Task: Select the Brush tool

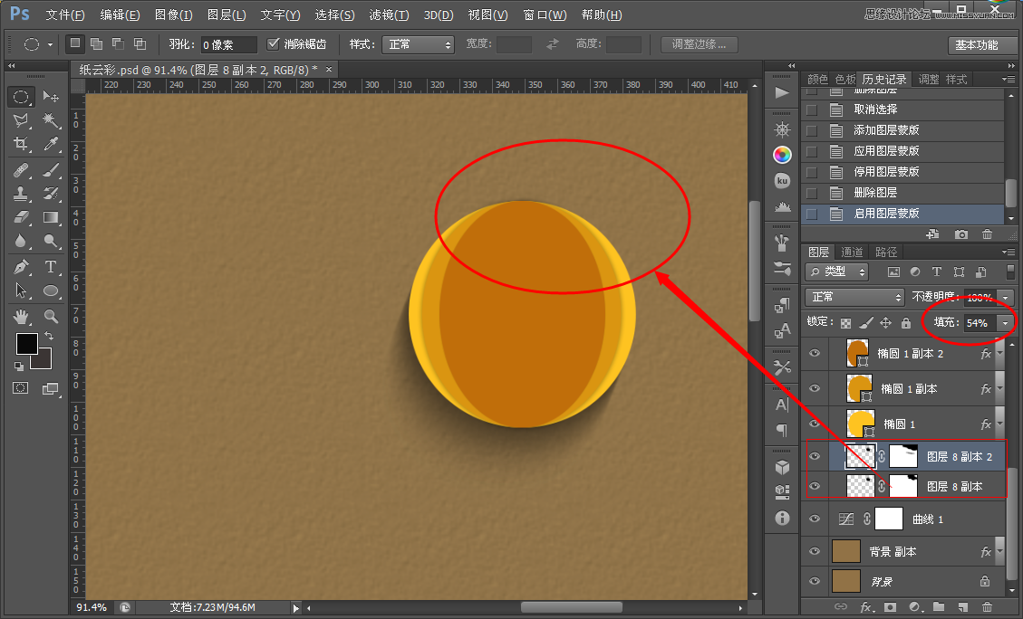Action: [x=51, y=170]
